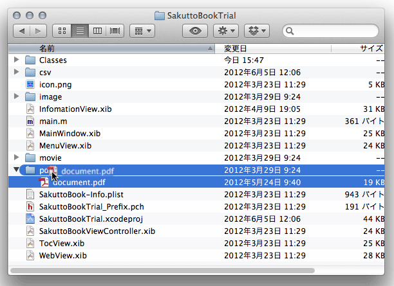Switch to Cover Flow view
Screen dimensions: 394x286
click(115, 31)
